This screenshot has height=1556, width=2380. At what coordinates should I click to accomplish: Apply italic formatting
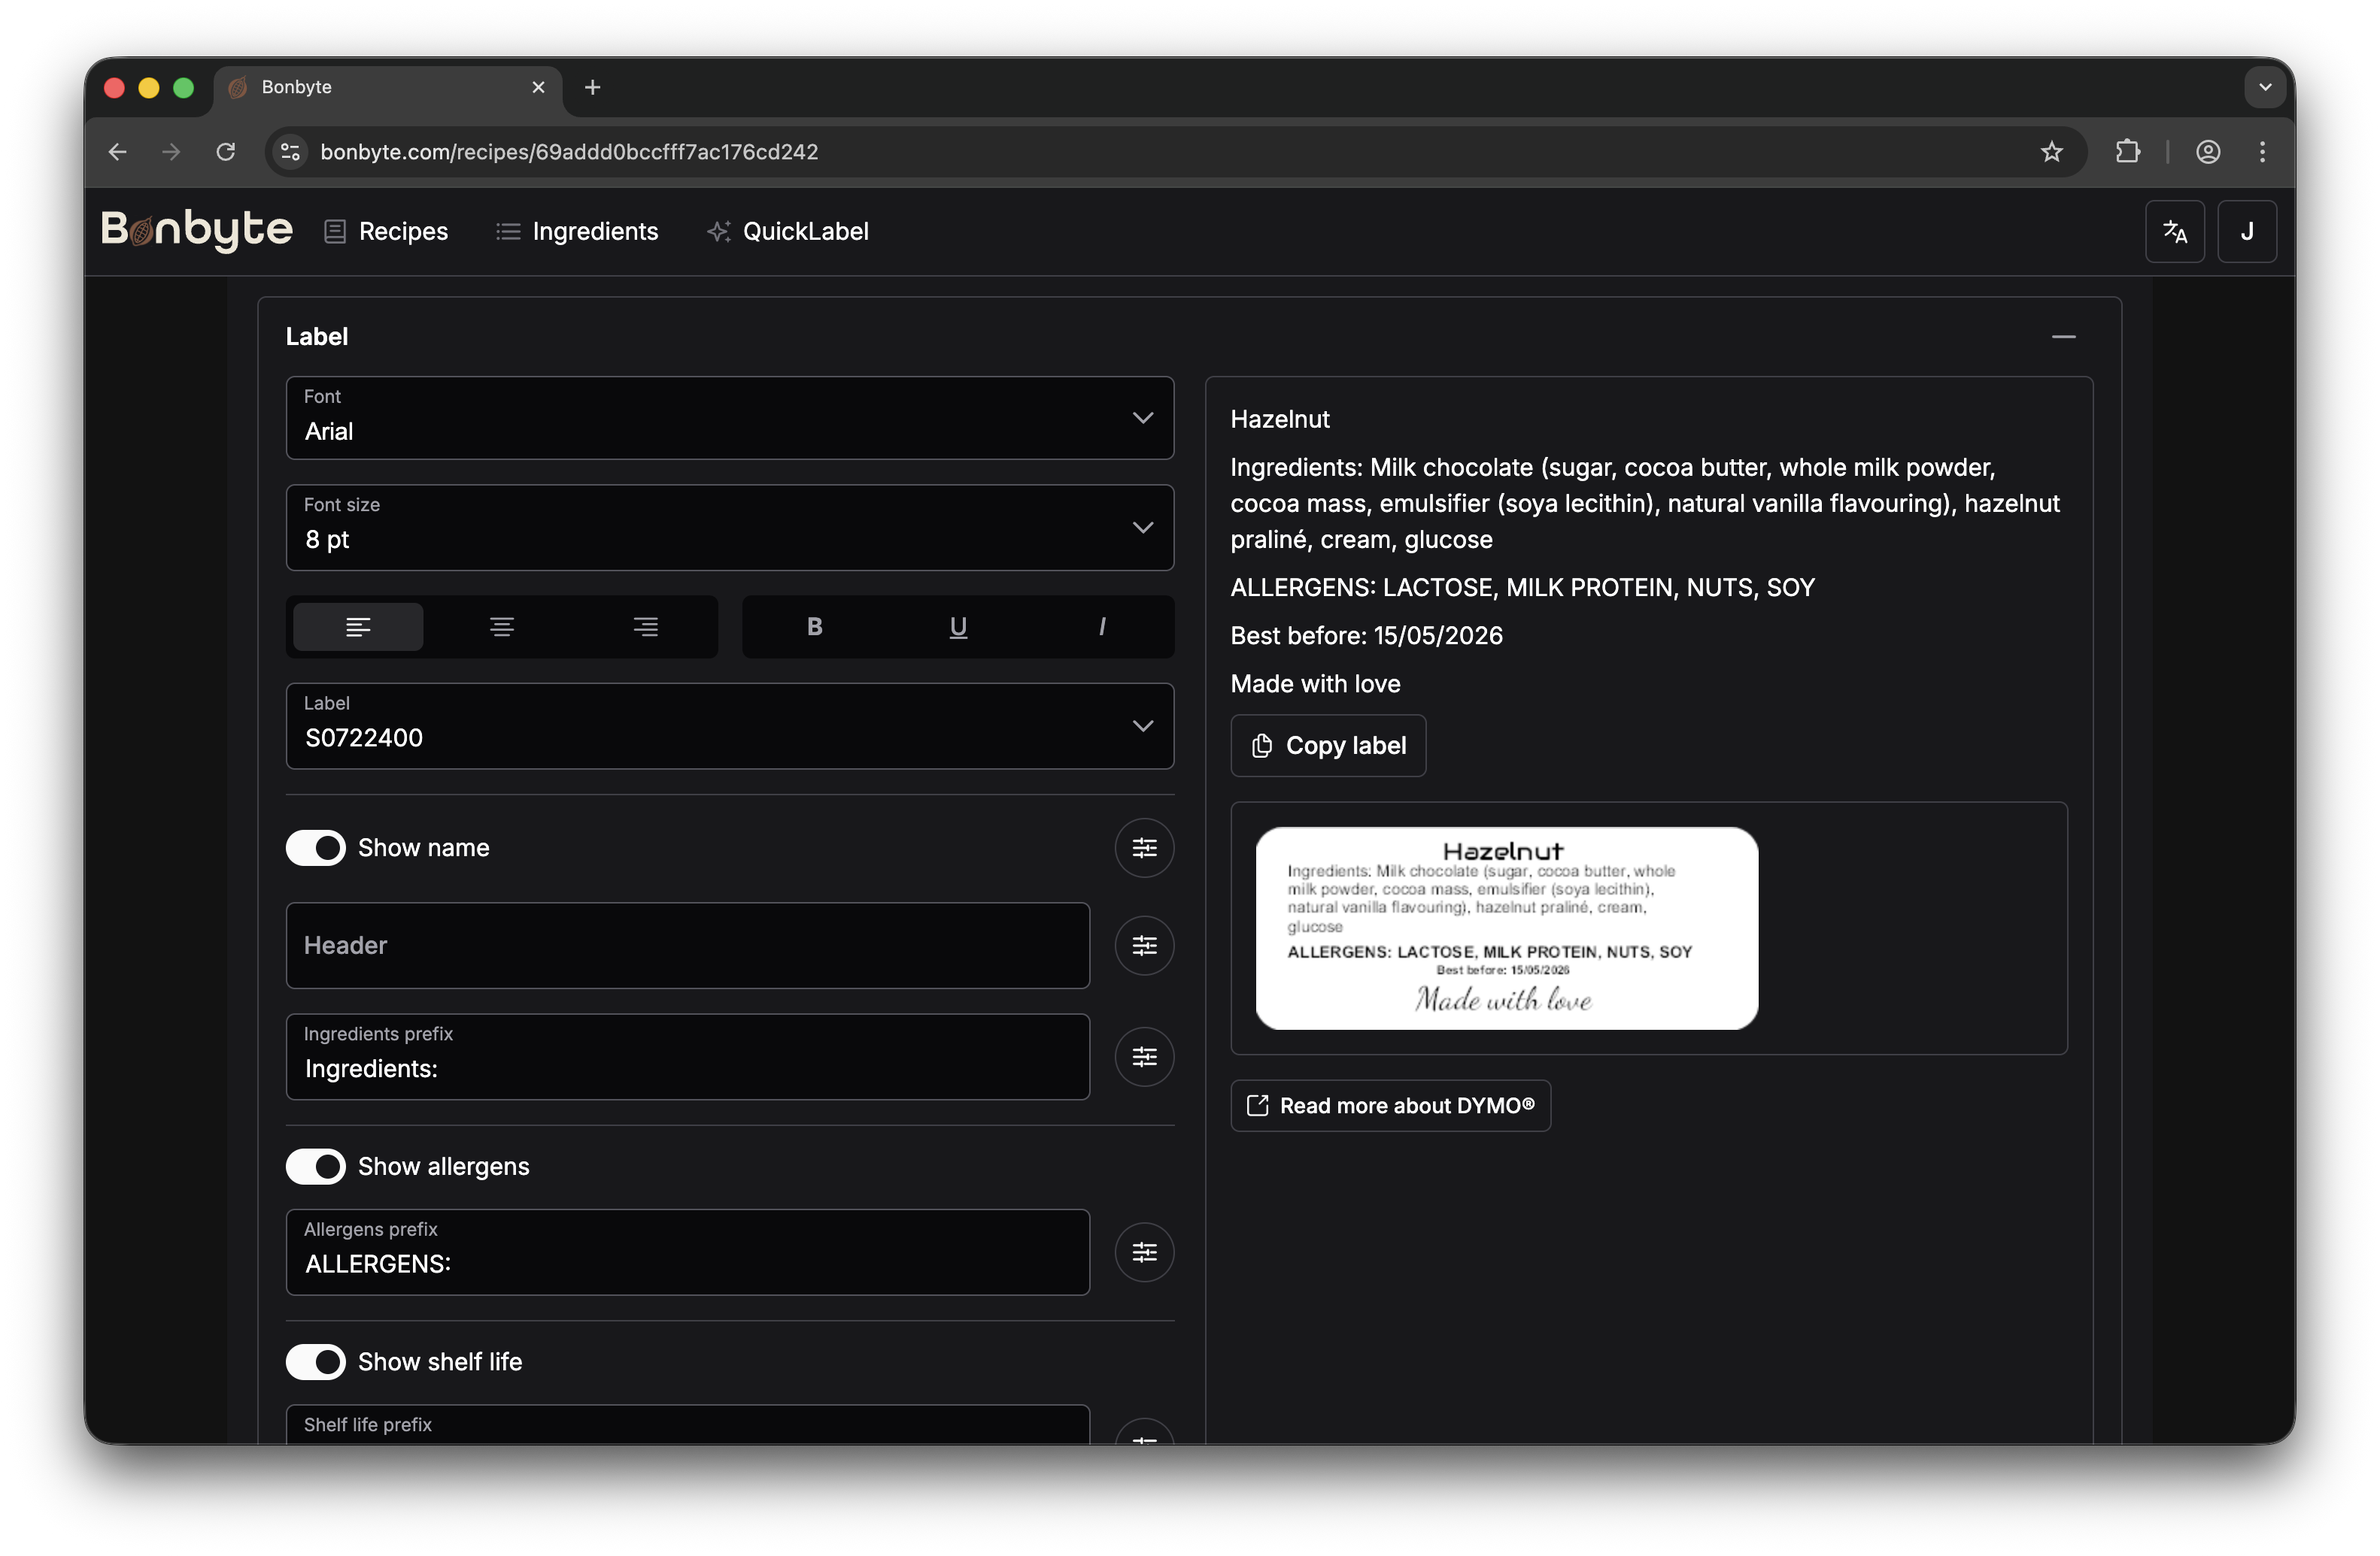[1101, 627]
